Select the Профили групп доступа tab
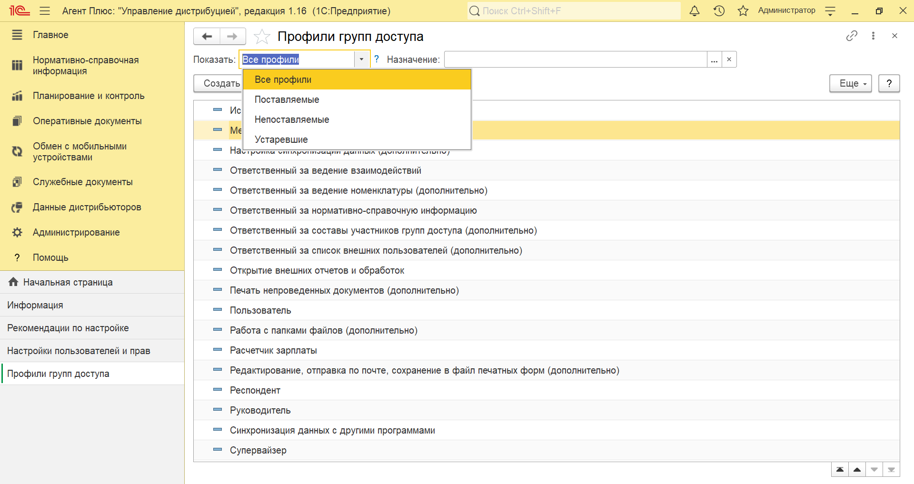 pos(92,374)
